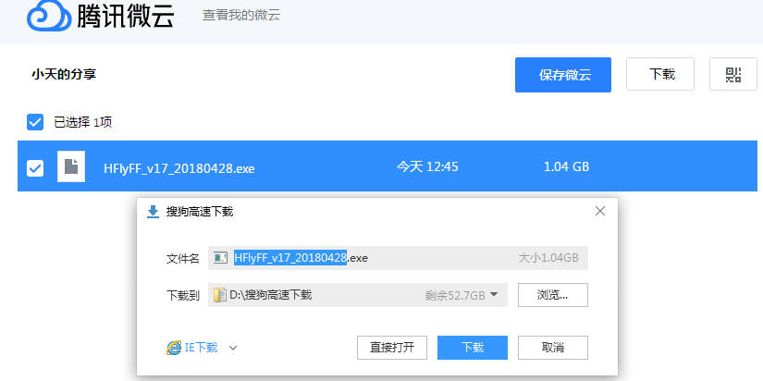This screenshot has width=763, height=381.
Task: Click the download arrow icon in the dialog title
Action: point(154,212)
